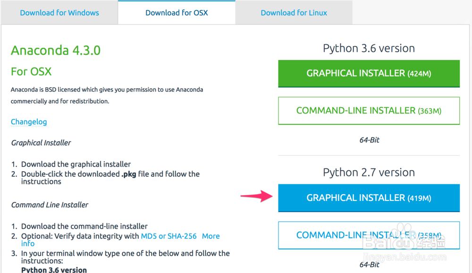Open the Download for Linux tab
Image resolution: width=472 pixels, height=273 pixels.
coord(294,13)
